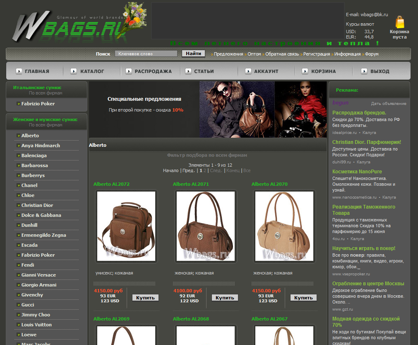Image resolution: width=418 pixels, height=345 pixels.
Task: Click the Wbags.ru logo
Action: coord(79,24)
